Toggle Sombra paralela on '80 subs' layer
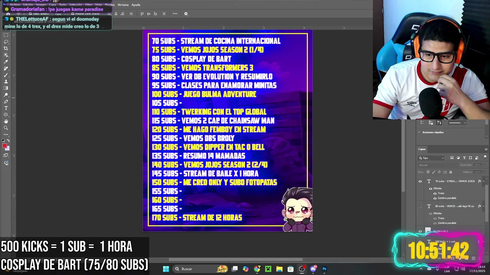 point(435,223)
